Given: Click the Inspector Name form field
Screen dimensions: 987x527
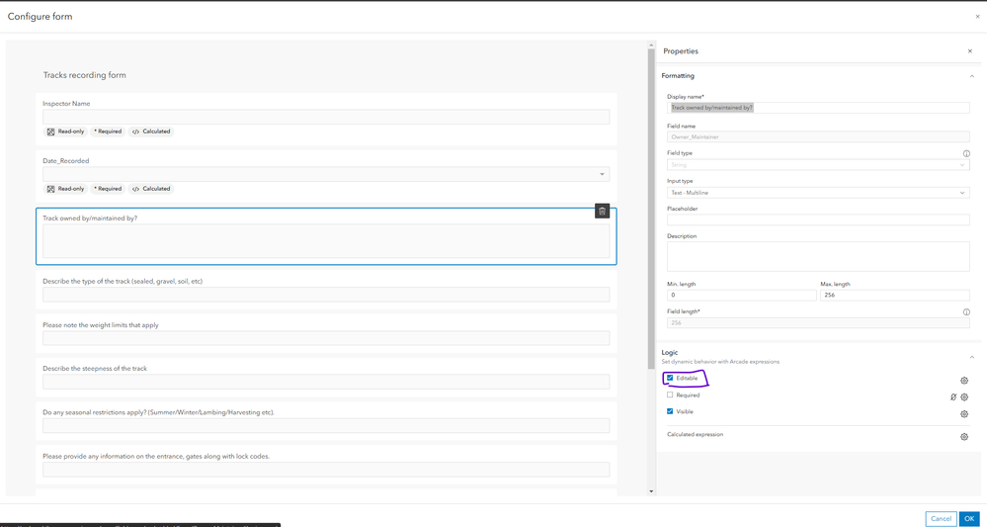Looking at the screenshot, I should (x=326, y=117).
